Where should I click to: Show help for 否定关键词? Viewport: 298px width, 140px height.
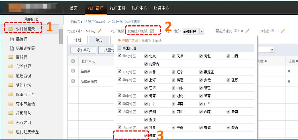point(235,31)
